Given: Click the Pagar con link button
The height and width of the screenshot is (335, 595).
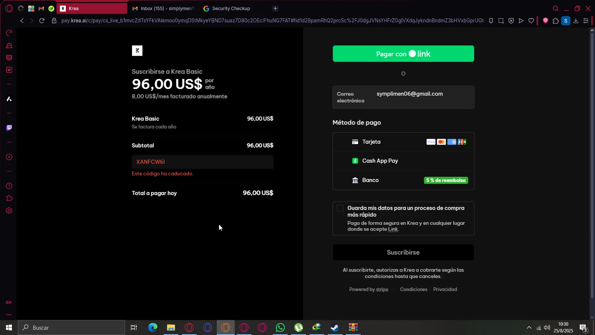Looking at the screenshot, I should click(403, 54).
